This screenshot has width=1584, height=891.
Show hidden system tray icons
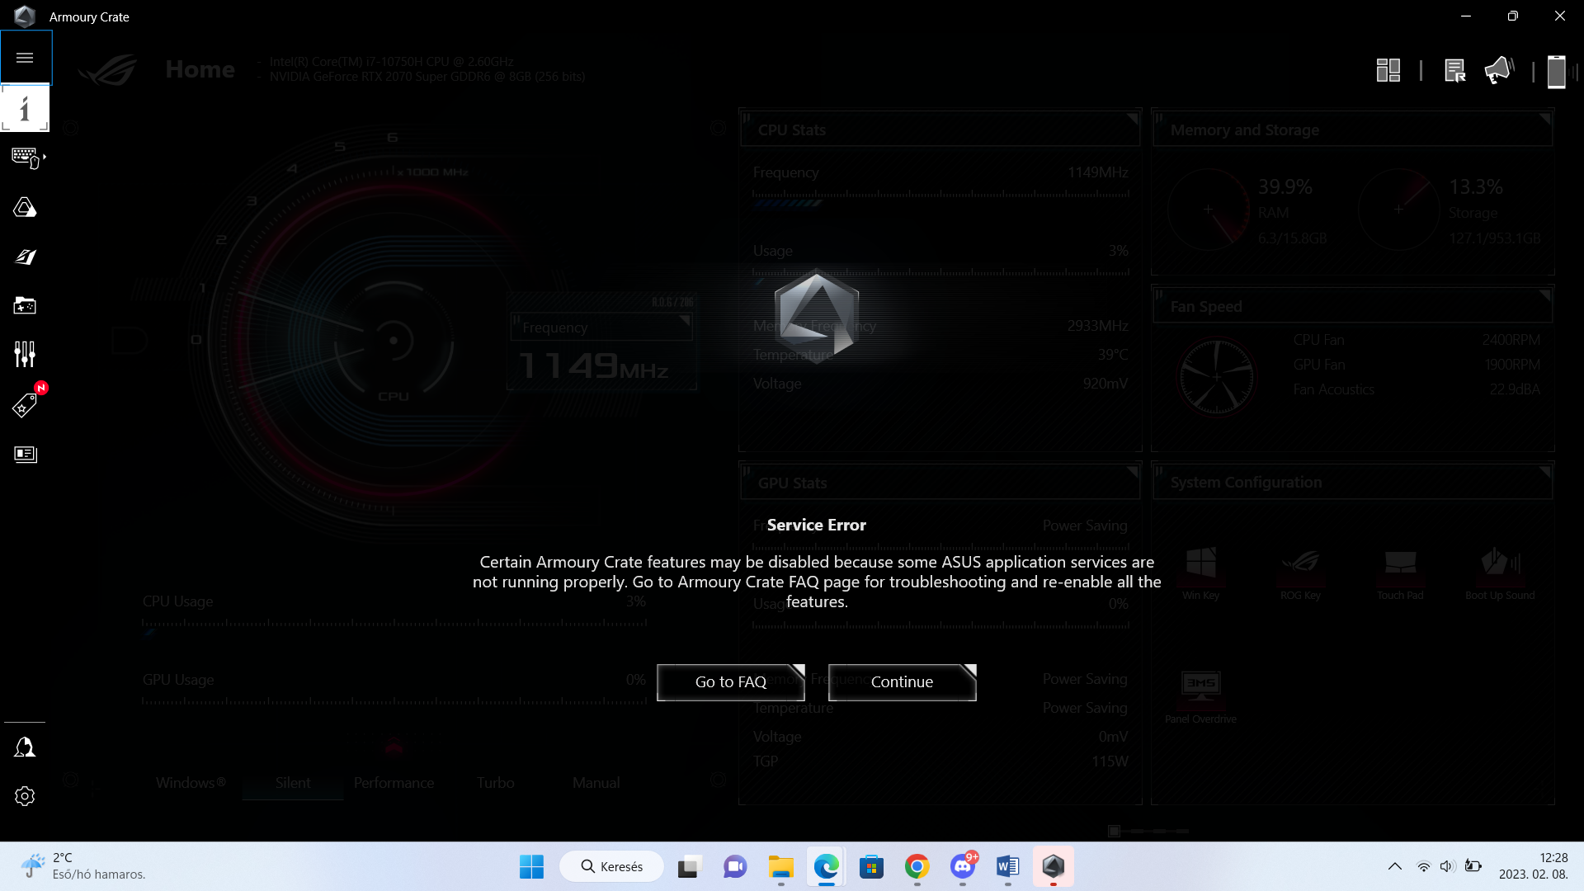[1394, 866]
